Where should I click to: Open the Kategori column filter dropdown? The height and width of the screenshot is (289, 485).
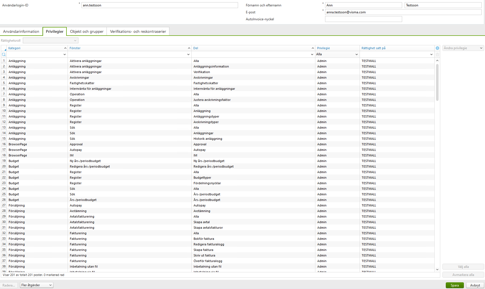[x=65, y=54]
